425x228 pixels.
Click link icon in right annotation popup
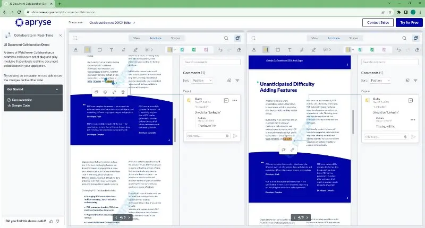tap(292, 150)
